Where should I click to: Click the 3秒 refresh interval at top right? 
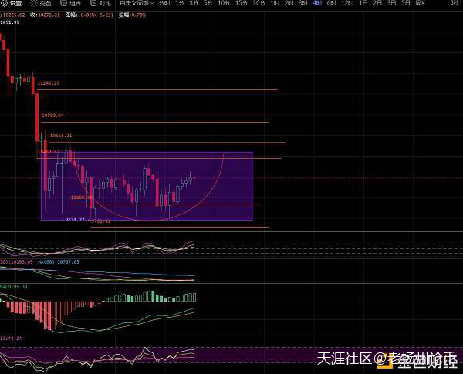click(x=454, y=3)
